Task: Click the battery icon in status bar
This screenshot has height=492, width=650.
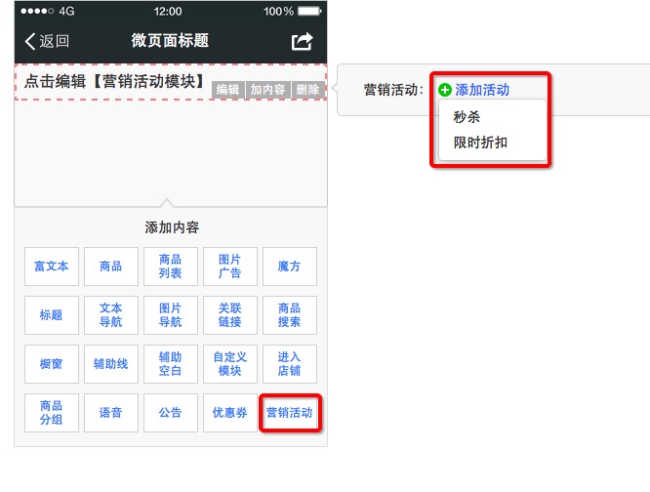Action: [x=309, y=11]
